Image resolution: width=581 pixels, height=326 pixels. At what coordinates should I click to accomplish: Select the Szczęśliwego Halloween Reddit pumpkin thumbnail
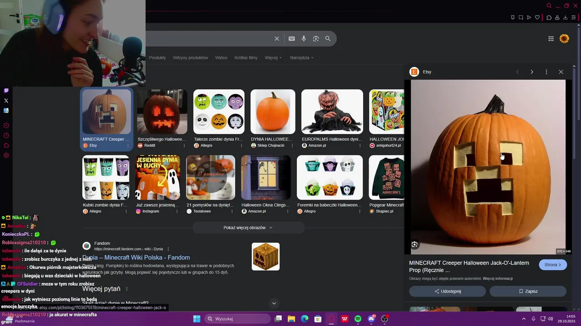coord(162,112)
